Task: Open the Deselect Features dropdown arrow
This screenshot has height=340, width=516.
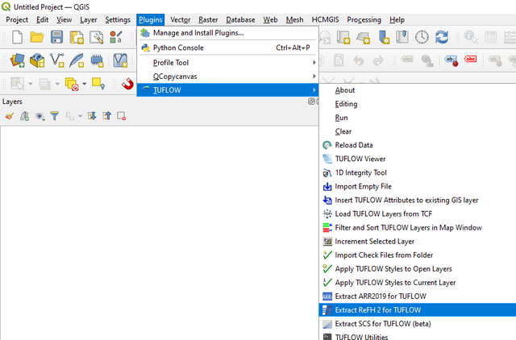Action: [x=83, y=83]
